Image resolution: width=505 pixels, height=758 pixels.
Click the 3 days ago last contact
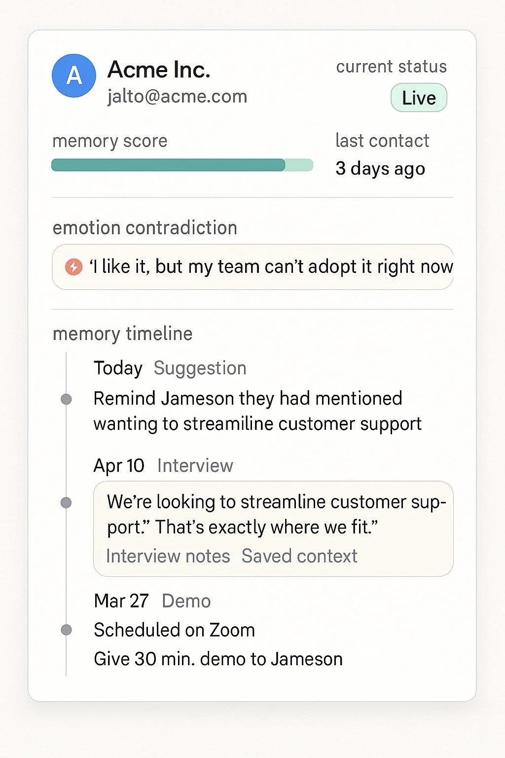[x=380, y=169]
